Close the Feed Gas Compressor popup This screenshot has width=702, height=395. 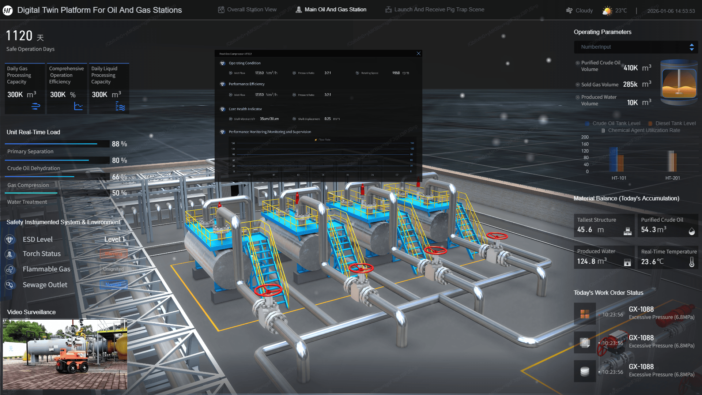coord(419,53)
